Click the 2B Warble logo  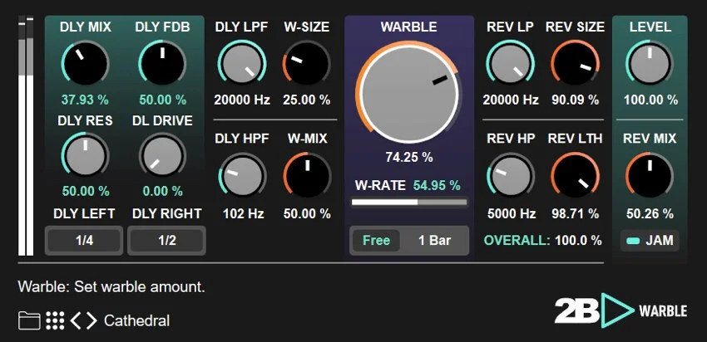click(x=620, y=310)
